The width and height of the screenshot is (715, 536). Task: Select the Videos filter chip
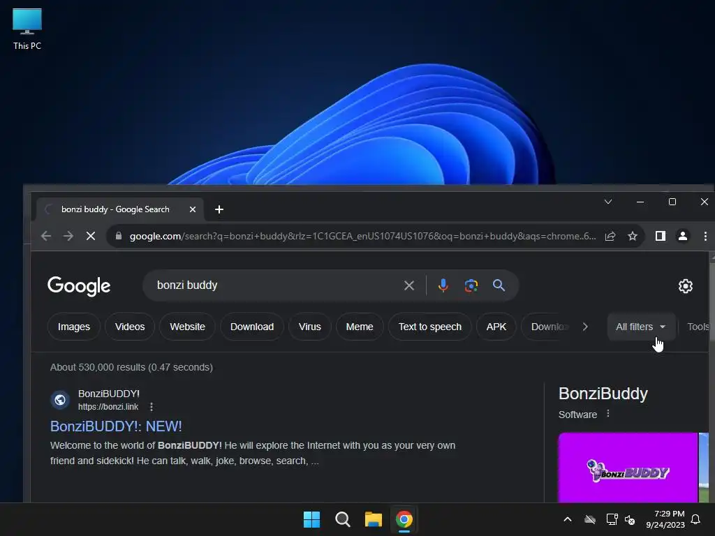click(x=130, y=327)
